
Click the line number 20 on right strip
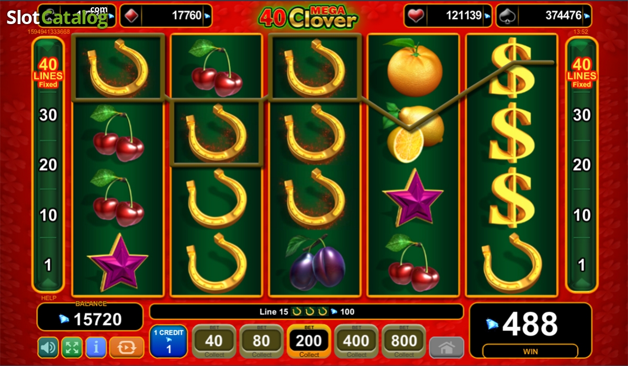pyautogui.click(x=581, y=165)
